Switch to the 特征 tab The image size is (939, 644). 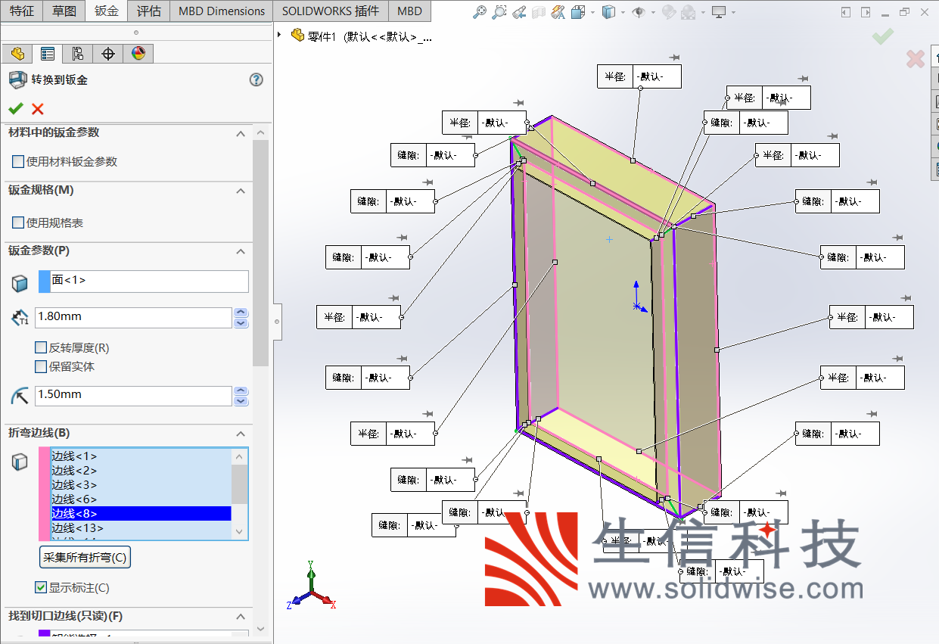(x=21, y=11)
